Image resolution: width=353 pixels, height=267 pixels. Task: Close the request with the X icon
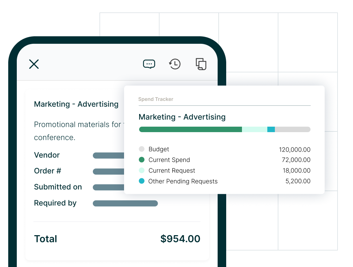pos(34,64)
